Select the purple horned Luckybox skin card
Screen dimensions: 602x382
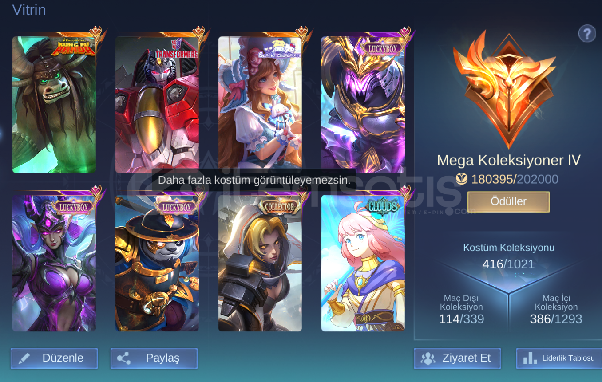point(54,264)
